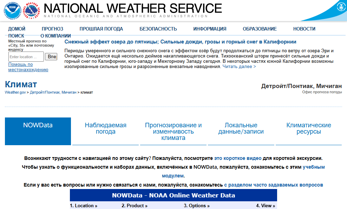The width and height of the screenshot is (347, 209).
Task: Switch to Прогнозирование и изменчивость климата tab
Action: pos(173,131)
